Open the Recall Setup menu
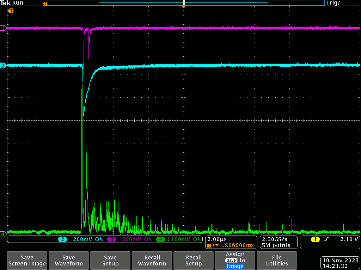361x270 pixels. tap(194, 261)
